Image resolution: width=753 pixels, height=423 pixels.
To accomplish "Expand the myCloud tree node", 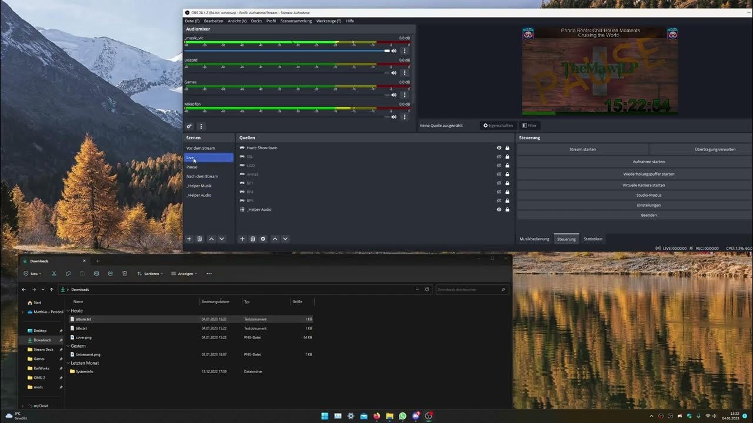I will tap(23, 406).
